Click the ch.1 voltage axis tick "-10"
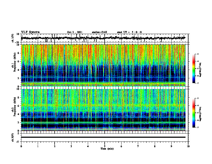212x164 pixels. pos(17,42)
